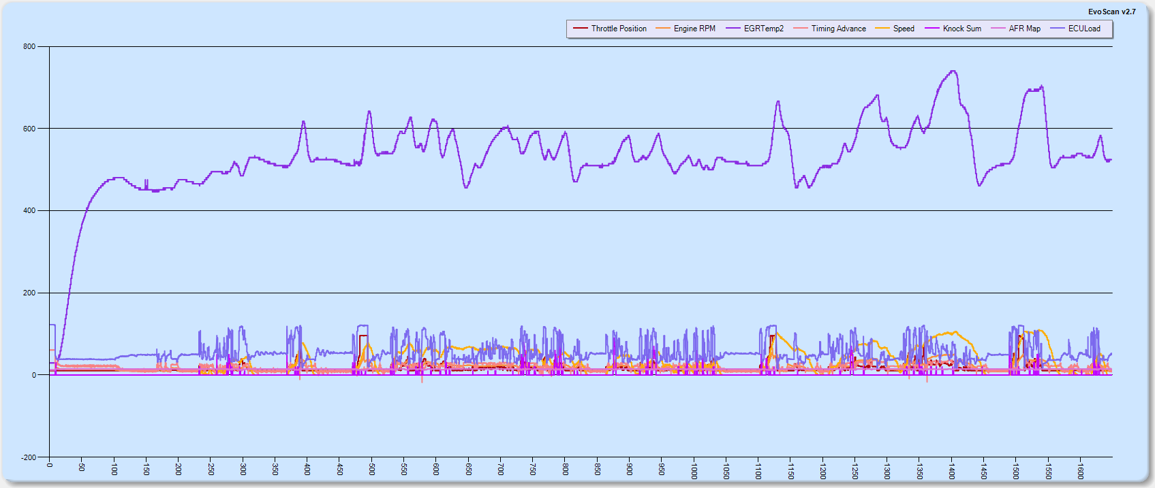The width and height of the screenshot is (1155, 488).
Task: Select the ECULoad legend entry
Action: (1084, 29)
